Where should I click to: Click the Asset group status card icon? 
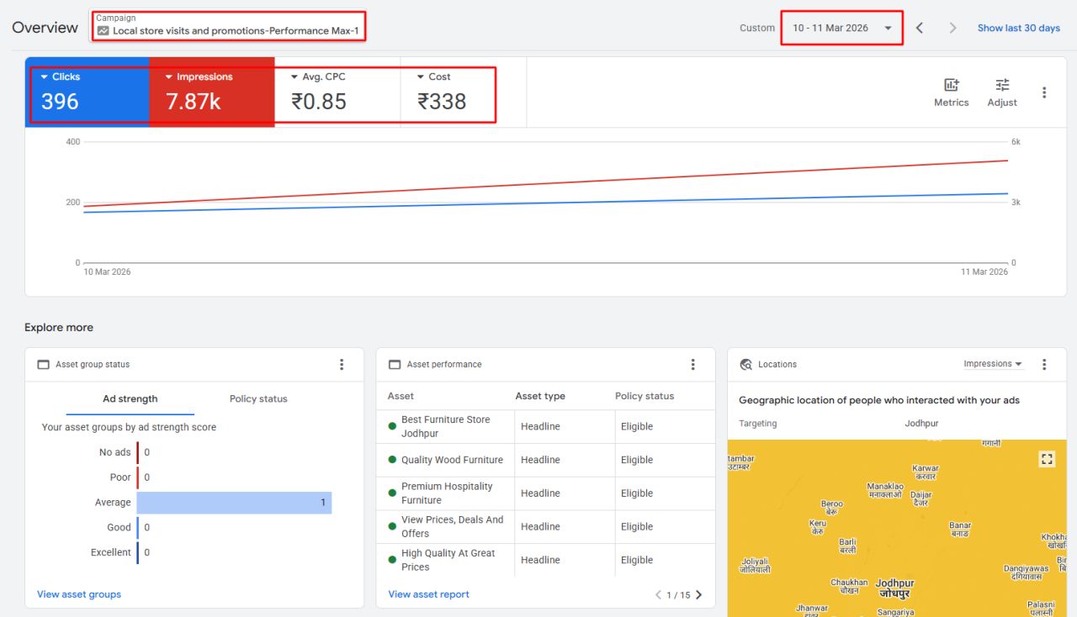point(43,365)
